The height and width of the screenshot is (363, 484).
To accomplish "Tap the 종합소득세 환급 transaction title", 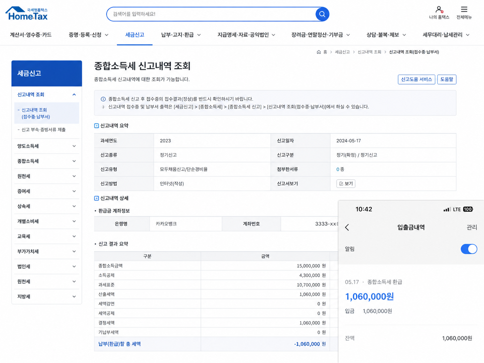I will 385,282.
